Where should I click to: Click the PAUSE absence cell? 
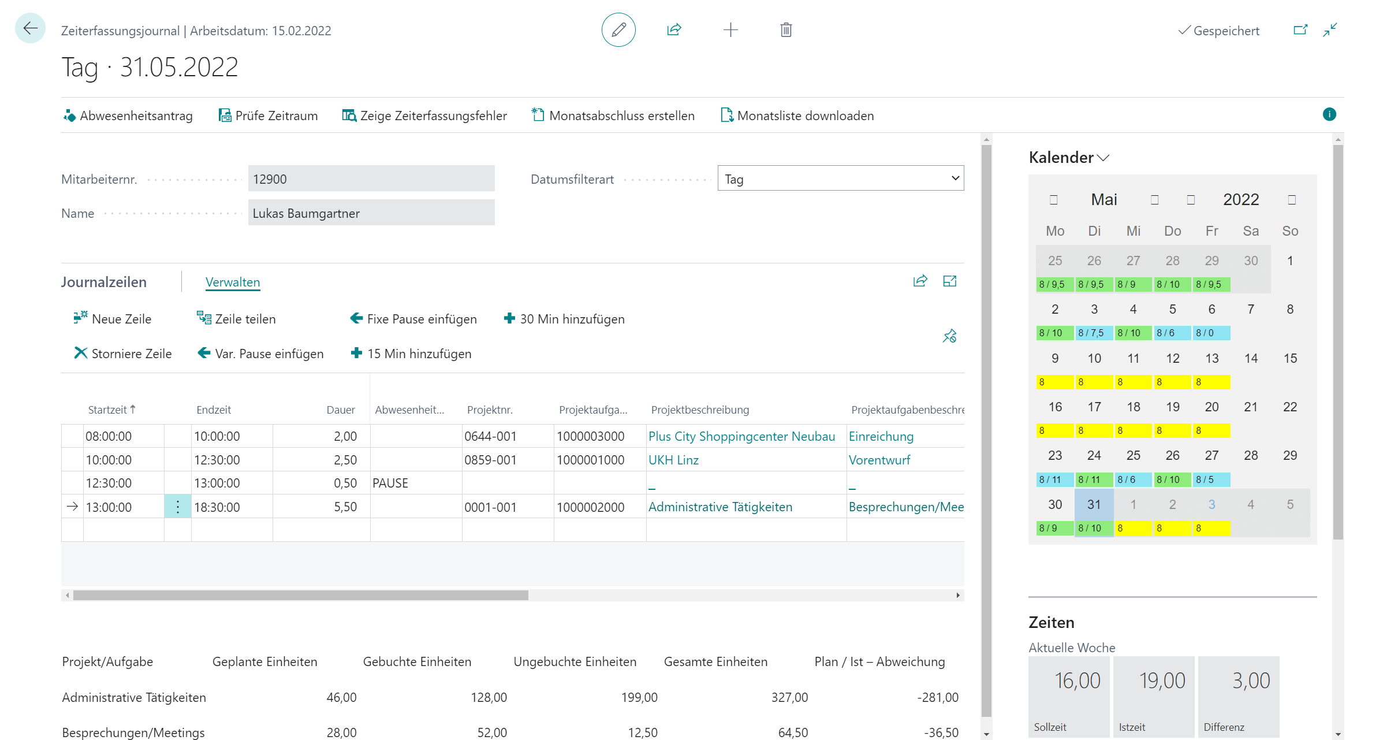click(416, 483)
